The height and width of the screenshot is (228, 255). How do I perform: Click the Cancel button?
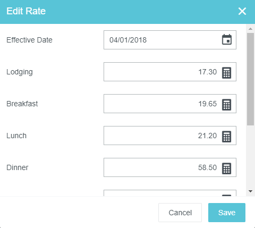(x=180, y=213)
